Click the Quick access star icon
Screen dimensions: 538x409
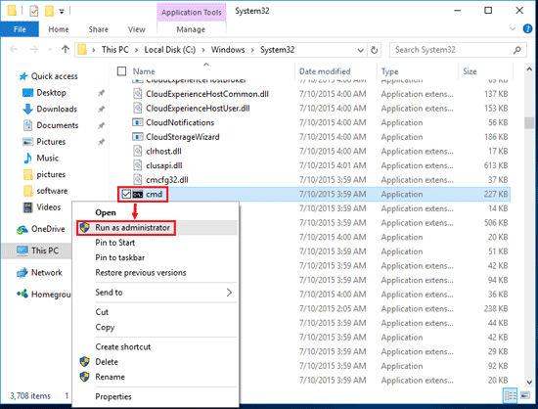tap(23, 76)
